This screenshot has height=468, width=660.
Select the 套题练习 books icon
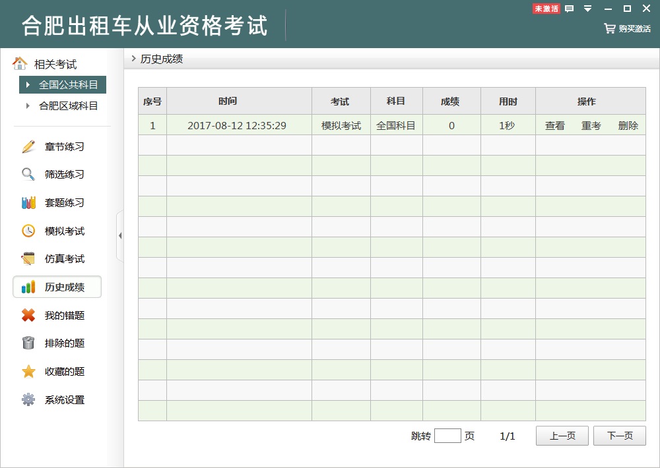tap(28, 203)
